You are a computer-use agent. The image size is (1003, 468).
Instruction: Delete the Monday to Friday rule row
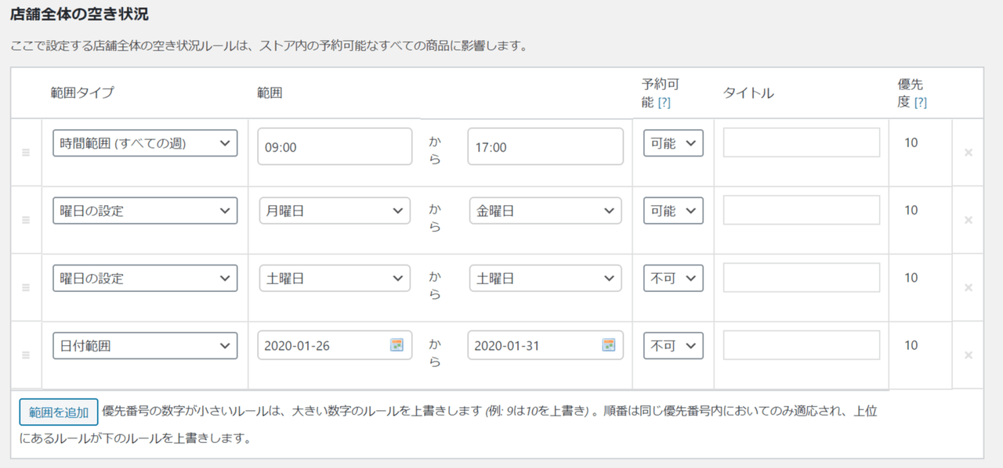pyautogui.click(x=969, y=220)
